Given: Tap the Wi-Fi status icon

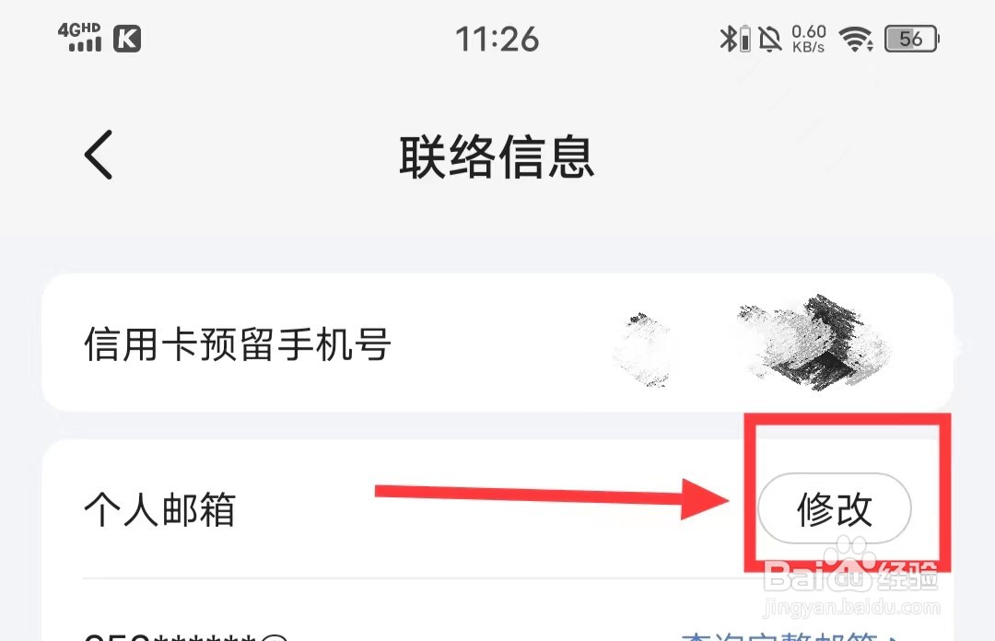Looking at the screenshot, I should [856, 39].
